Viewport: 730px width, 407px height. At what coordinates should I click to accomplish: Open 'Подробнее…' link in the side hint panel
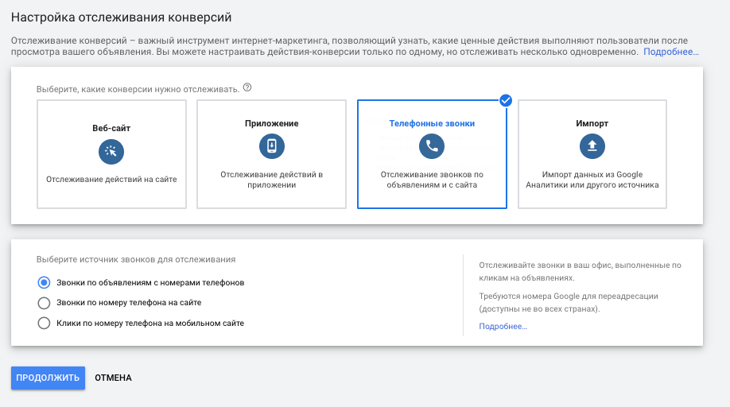[x=503, y=327]
